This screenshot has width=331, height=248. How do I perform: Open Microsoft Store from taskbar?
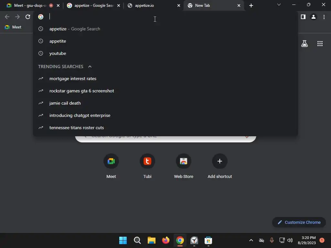(208, 240)
